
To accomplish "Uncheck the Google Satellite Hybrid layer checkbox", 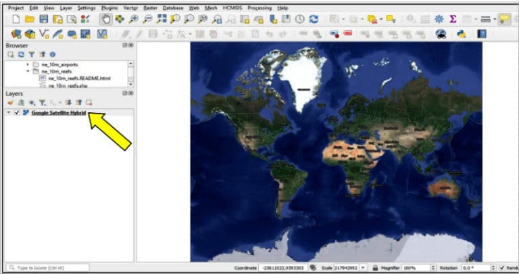I will (17, 112).
